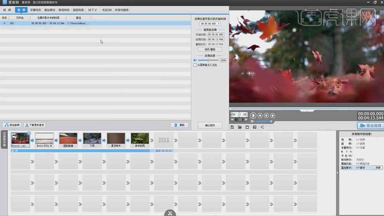The height and width of the screenshot is (216, 384).
Task: Click the 导出视频 export button
Action: coord(370,126)
